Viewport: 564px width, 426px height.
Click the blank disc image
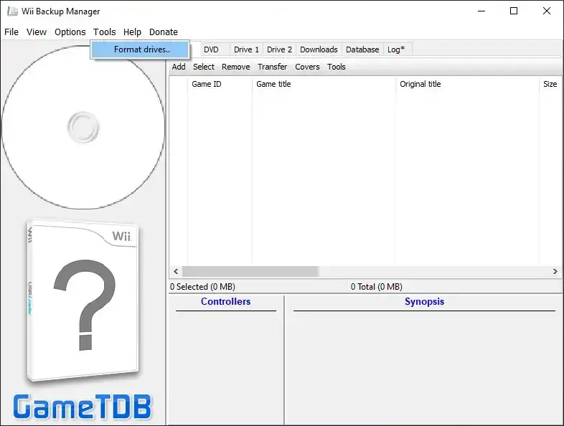click(x=83, y=127)
